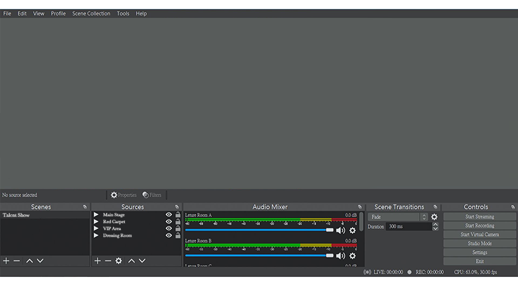518x292 pixels.
Task: Open the Scene Collection menu
Action: coord(91,14)
